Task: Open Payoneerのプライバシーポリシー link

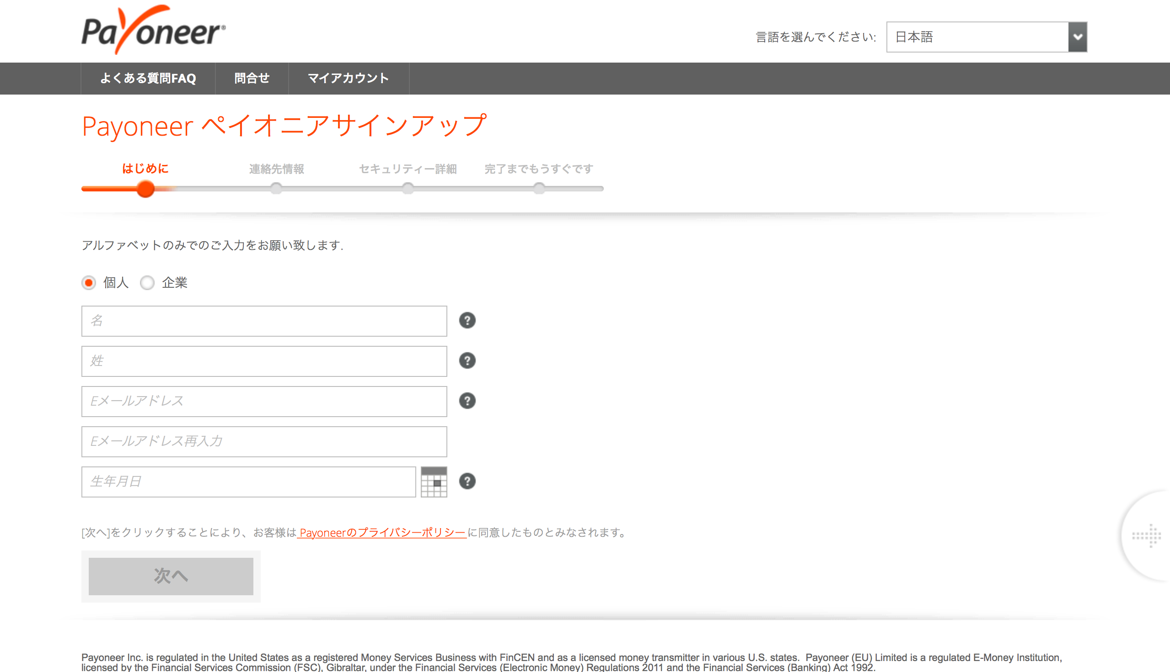Action: tap(382, 533)
